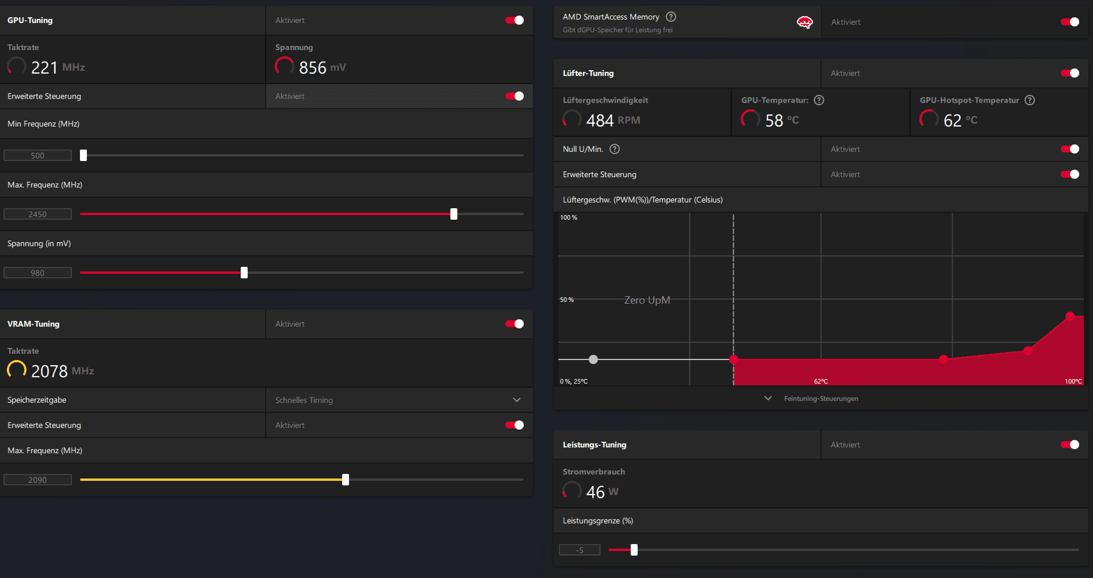Click the GPU Taktrate 221 MHz gauge
The height and width of the screenshot is (578, 1093).
(x=17, y=67)
